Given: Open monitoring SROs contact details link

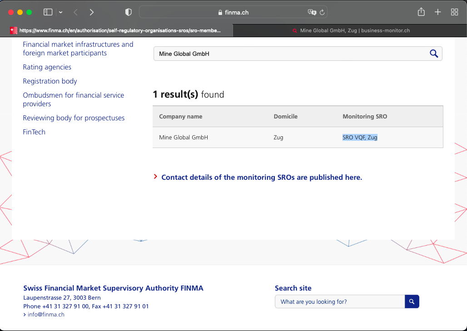Looking at the screenshot, I should click(x=262, y=177).
